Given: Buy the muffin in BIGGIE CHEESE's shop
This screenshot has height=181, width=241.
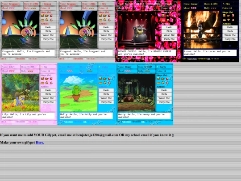Looking at the screenshot, I should [x=168, y=20].
